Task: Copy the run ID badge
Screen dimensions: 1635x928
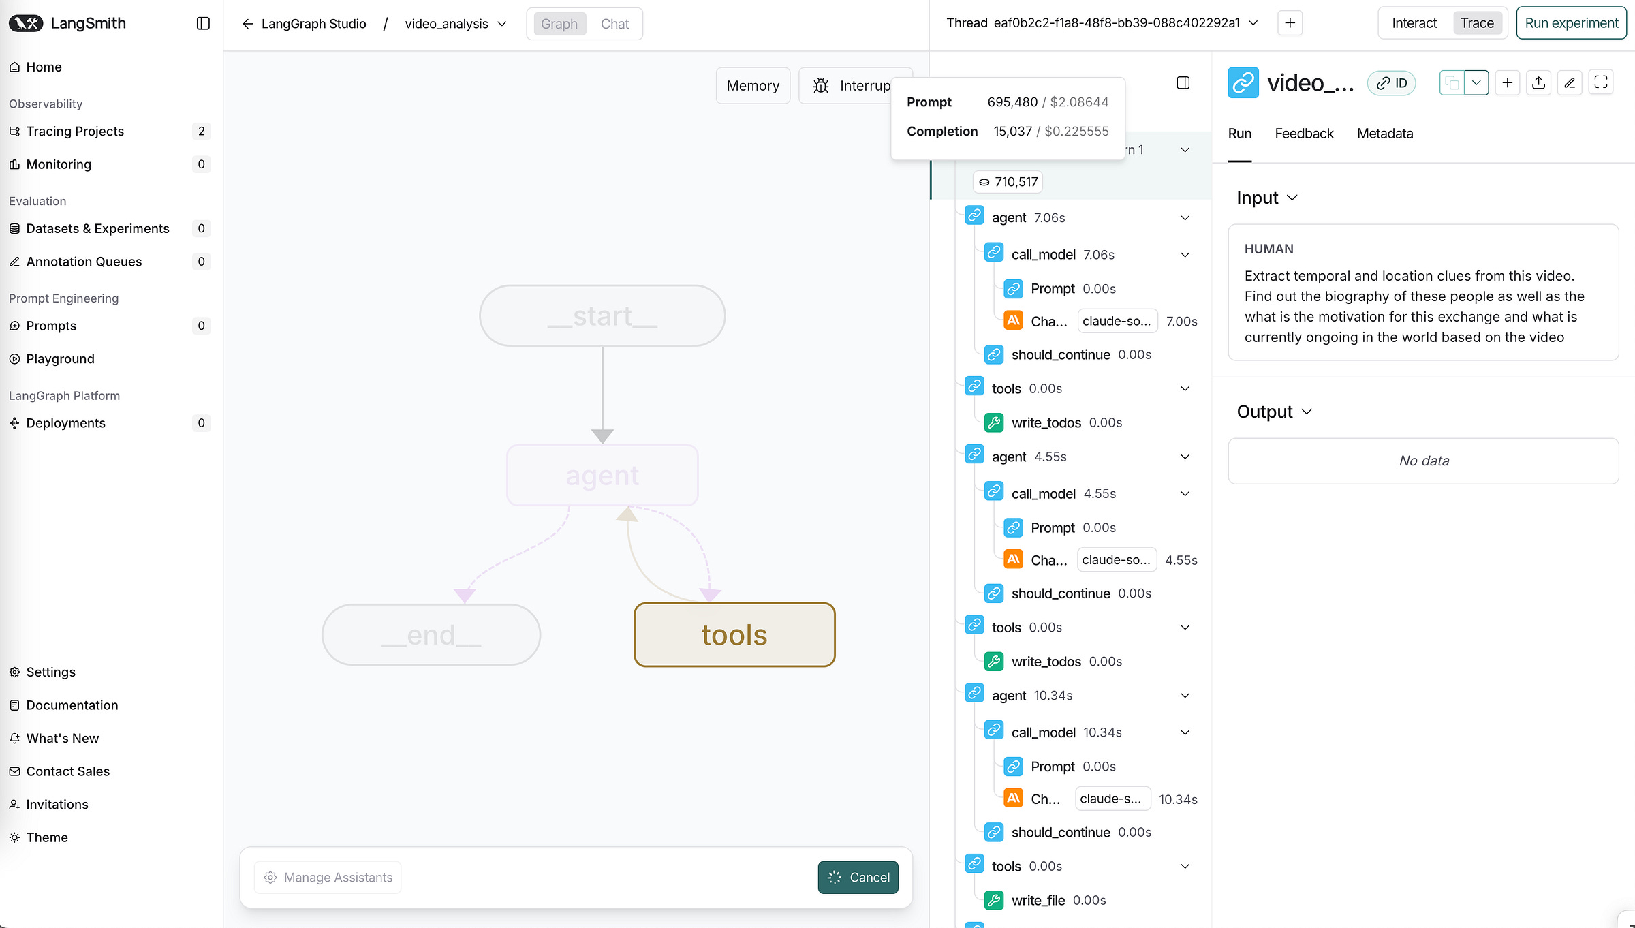Action: 1392,83
